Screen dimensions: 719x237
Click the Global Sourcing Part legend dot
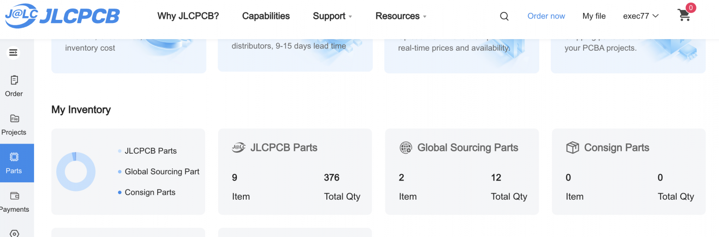point(120,172)
